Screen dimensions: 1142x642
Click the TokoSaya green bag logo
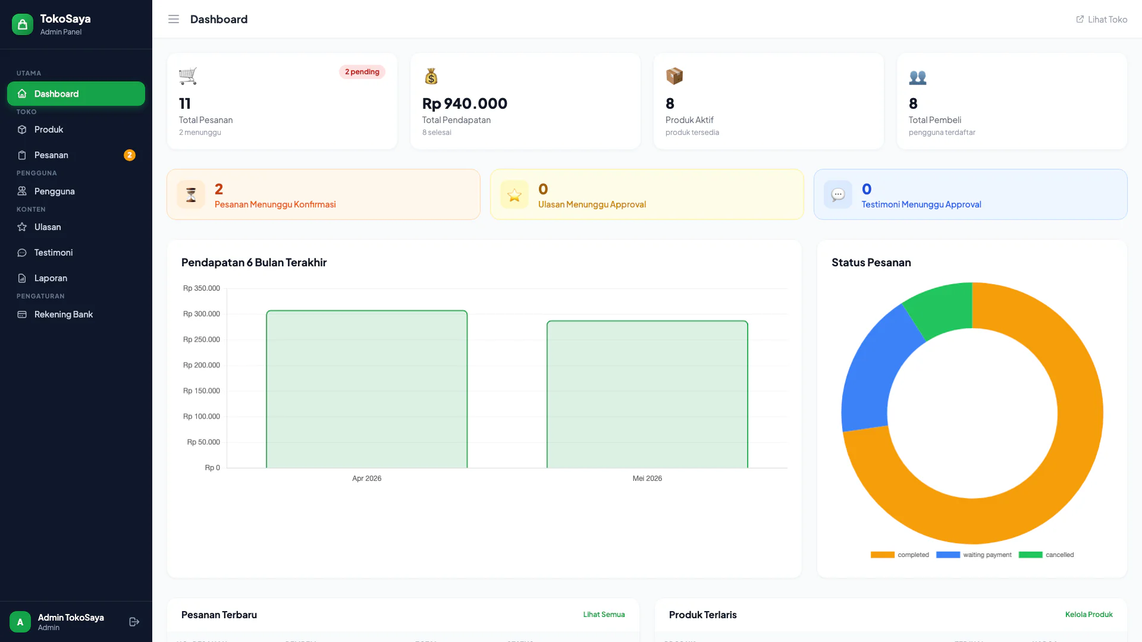coord(23,24)
